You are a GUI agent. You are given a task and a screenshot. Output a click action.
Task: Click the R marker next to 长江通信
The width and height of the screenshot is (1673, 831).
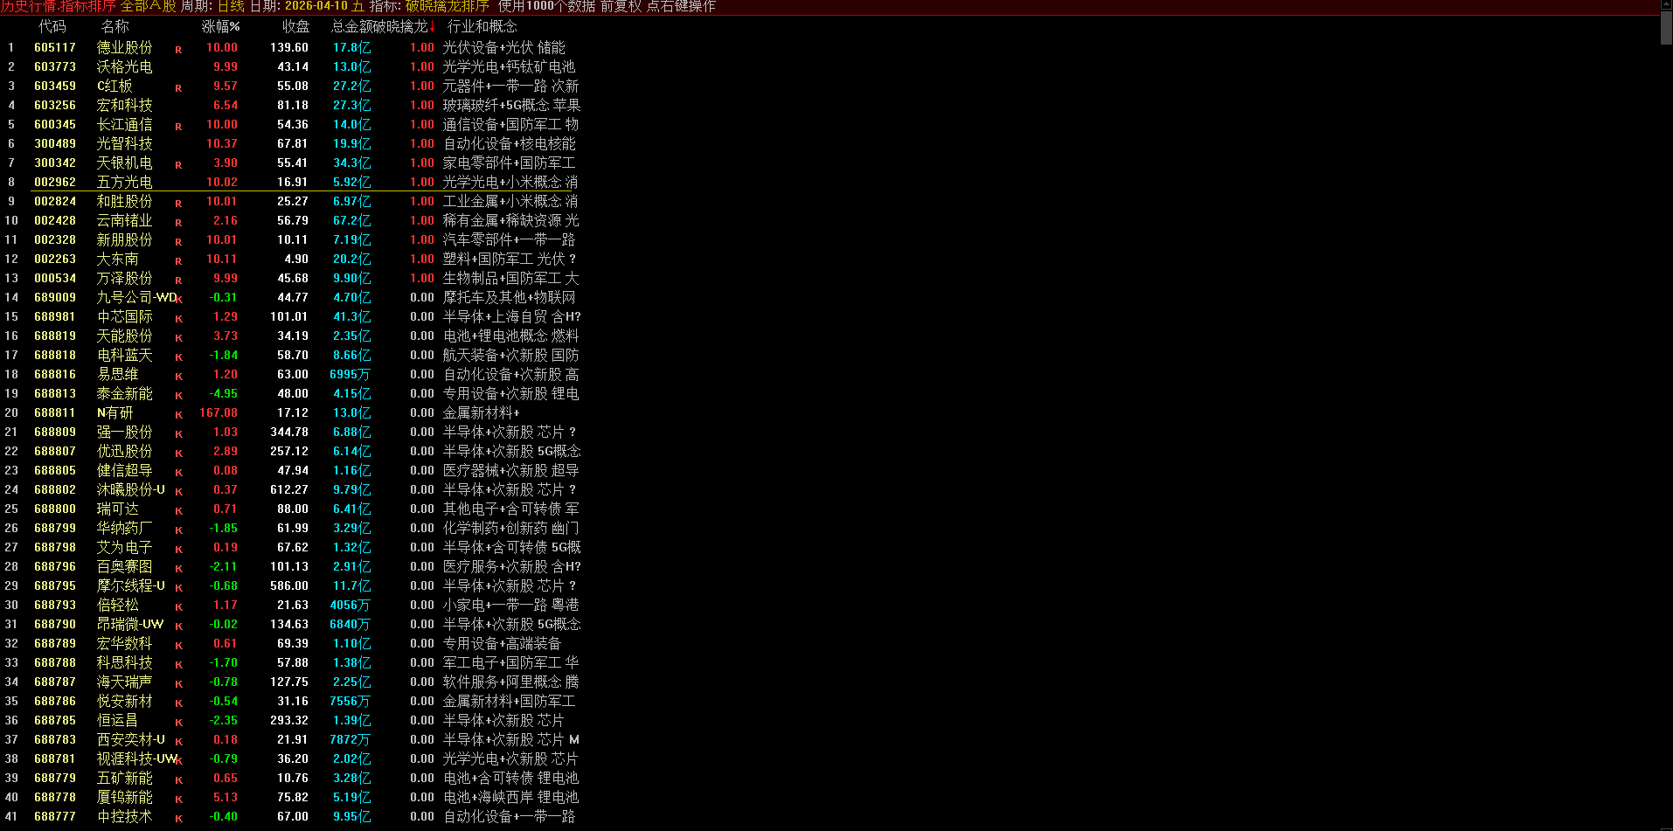pos(178,127)
